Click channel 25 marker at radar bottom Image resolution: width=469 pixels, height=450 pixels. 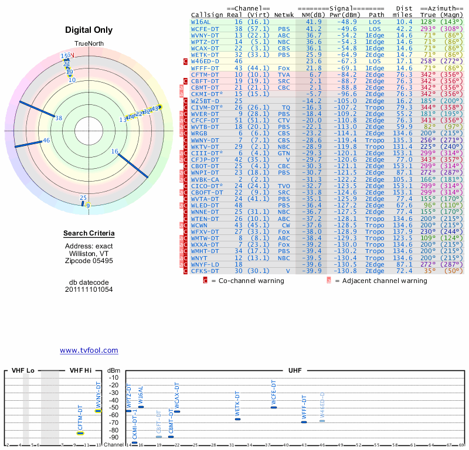[83, 198]
